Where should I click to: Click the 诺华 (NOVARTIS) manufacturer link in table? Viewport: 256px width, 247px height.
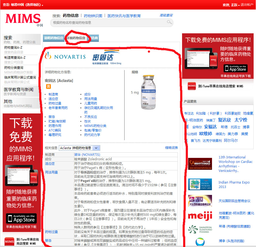coord(87,155)
